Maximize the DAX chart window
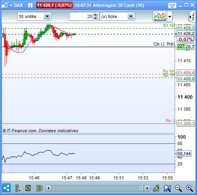The image size is (197, 195). (186, 5)
